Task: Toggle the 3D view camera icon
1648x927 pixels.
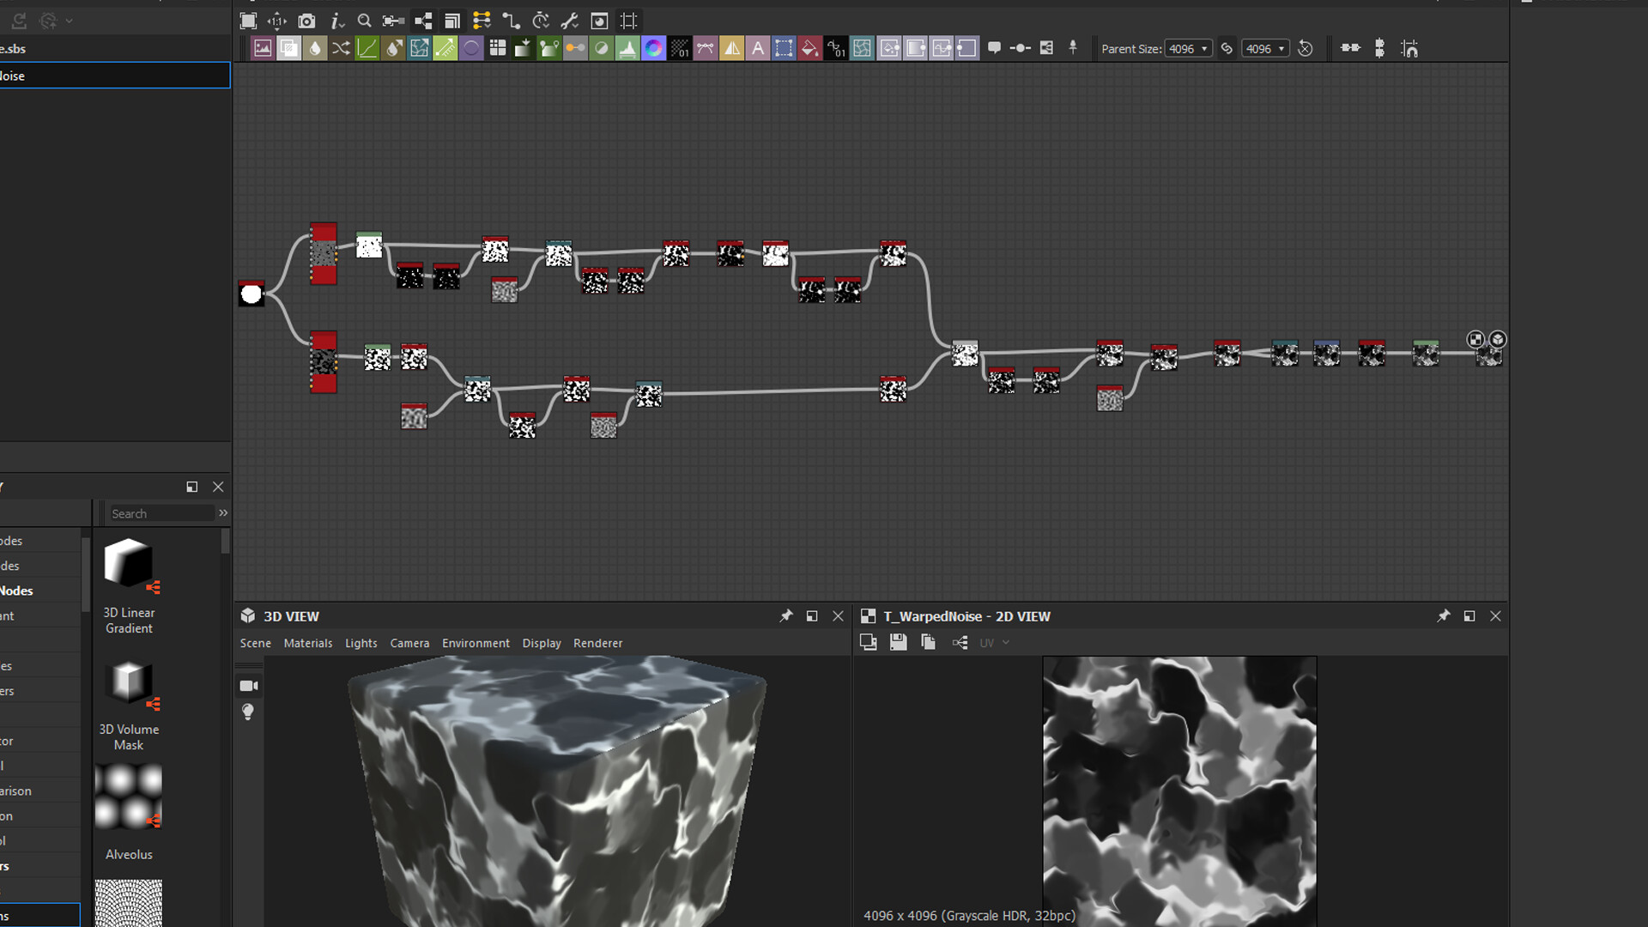Action: (x=249, y=686)
